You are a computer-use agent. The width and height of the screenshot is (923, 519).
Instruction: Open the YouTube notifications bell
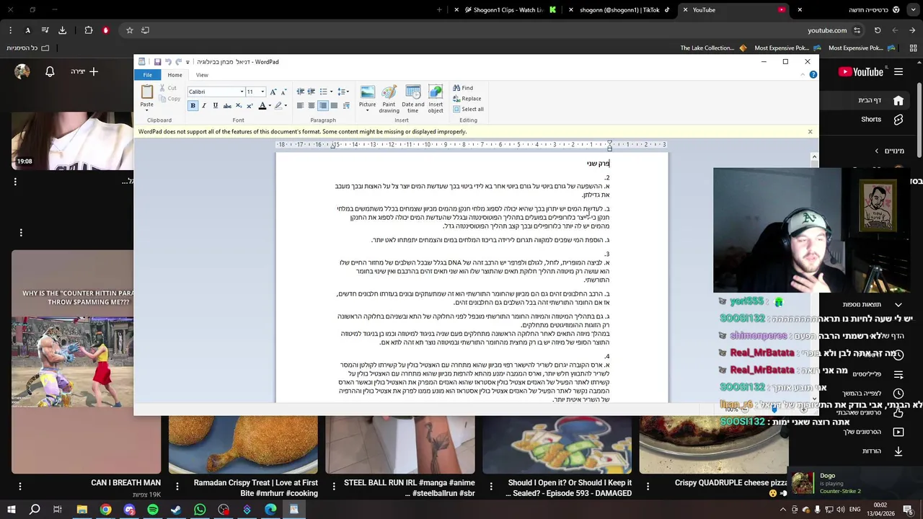point(50,71)
